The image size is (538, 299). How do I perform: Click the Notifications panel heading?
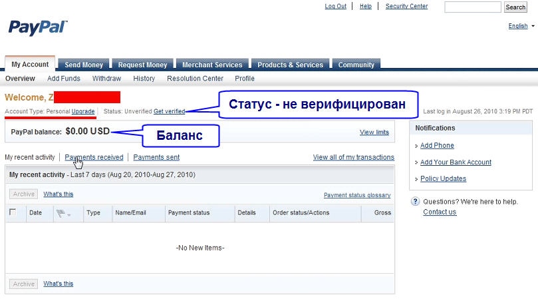click(x=435, y=128)
